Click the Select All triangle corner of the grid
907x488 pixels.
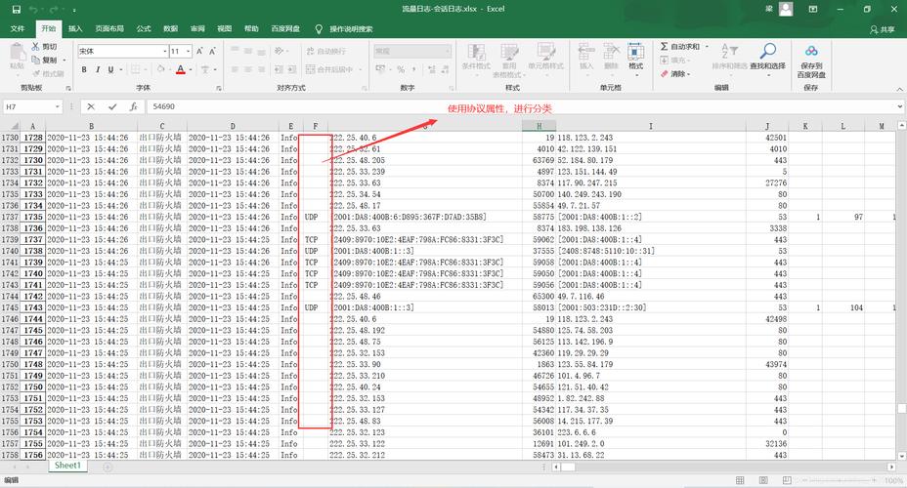click(x=14, y=126)
